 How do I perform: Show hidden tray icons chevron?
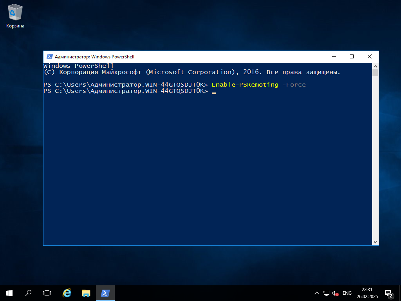click(x=316, y=293)
